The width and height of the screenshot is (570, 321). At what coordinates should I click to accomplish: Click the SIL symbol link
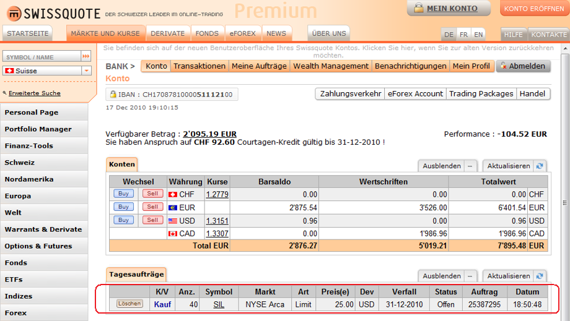[219, 305]
